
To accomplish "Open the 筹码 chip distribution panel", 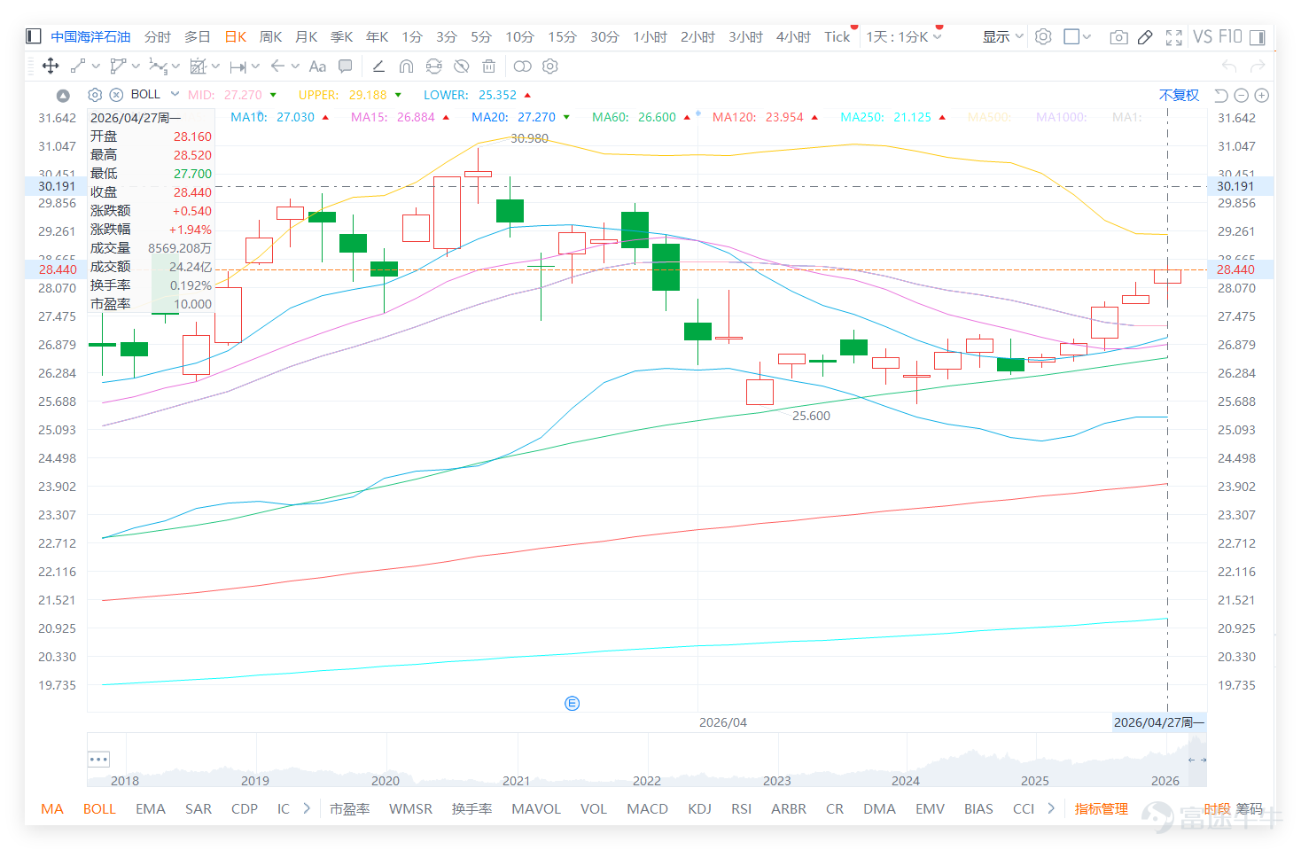I will coord(1249,808).
